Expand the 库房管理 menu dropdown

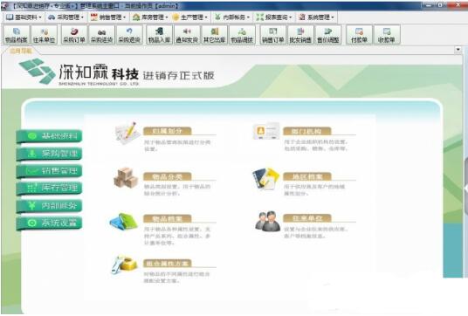tap(150, 17)
